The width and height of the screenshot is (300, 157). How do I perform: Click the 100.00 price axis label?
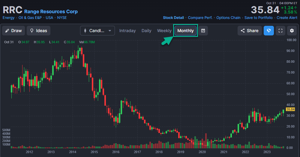[x=291, y=40]
